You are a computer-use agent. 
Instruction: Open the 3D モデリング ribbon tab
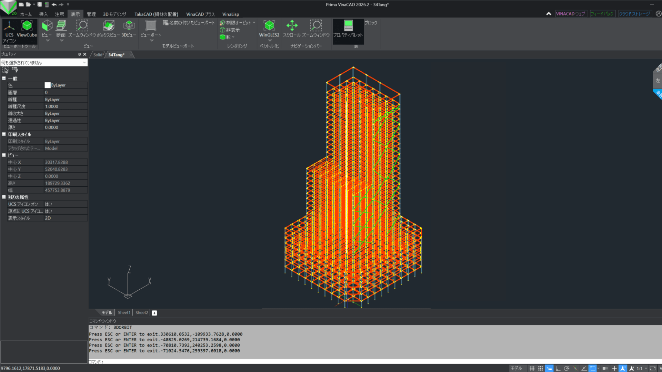click(x=114, y=14)
